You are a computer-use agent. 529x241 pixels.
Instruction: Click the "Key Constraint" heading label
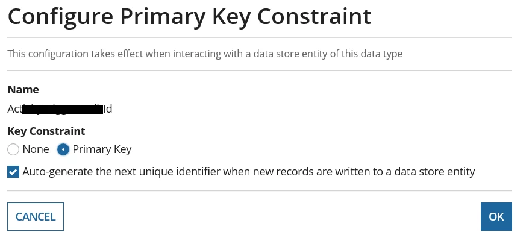46,131
